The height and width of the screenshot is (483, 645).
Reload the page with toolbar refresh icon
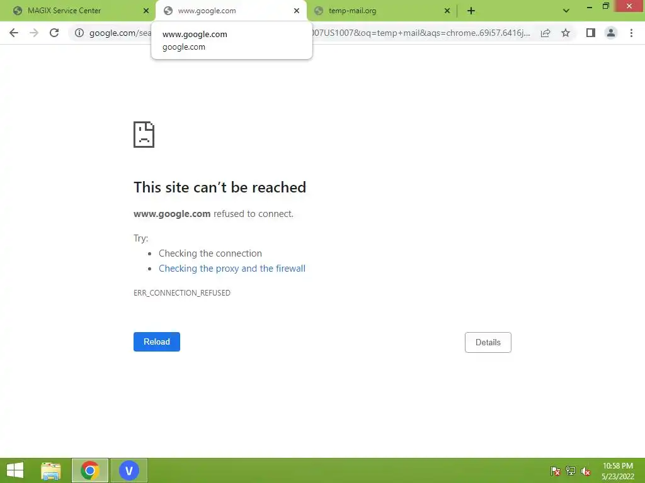click(54, 33)
